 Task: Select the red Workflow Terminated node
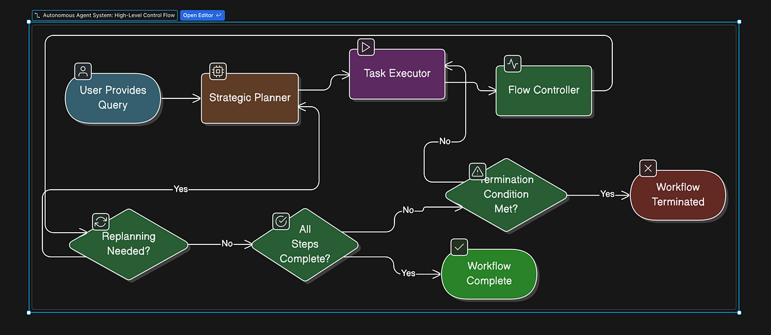tap(678, 195)
